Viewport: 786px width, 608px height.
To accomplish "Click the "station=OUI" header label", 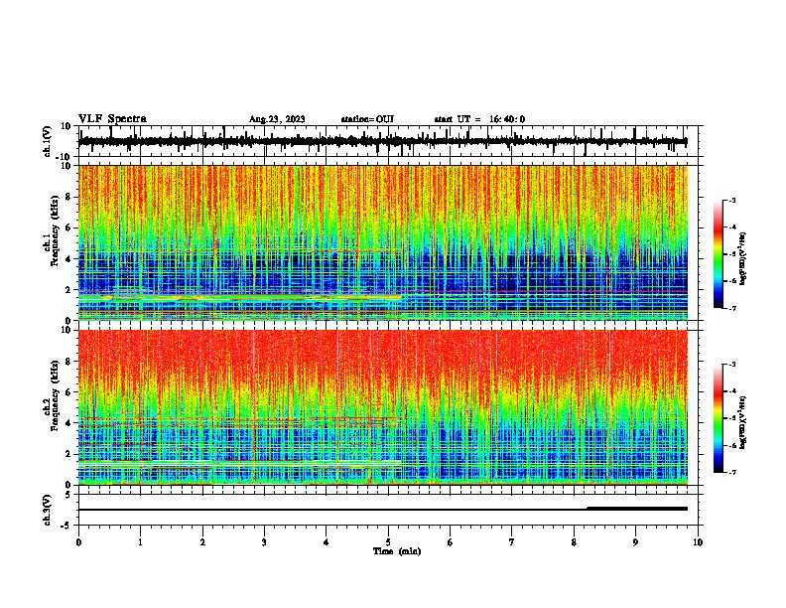I will [x=367, y=119].
